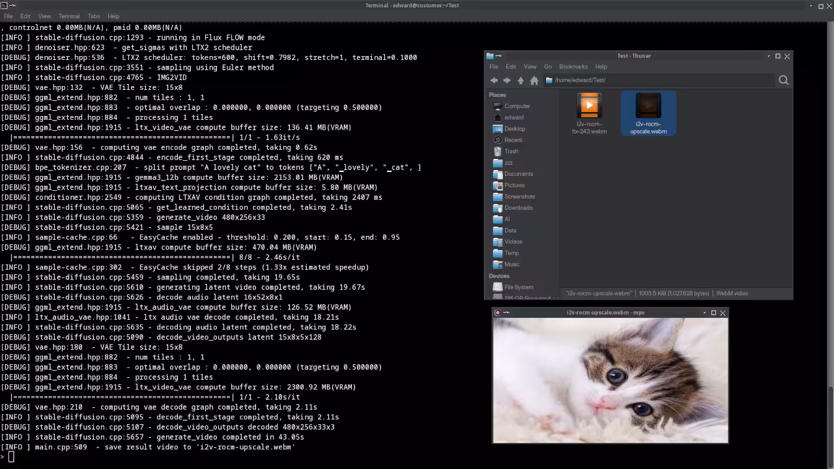
Task: Open the Tabs menu in terminal window
Action: point(94,16)
